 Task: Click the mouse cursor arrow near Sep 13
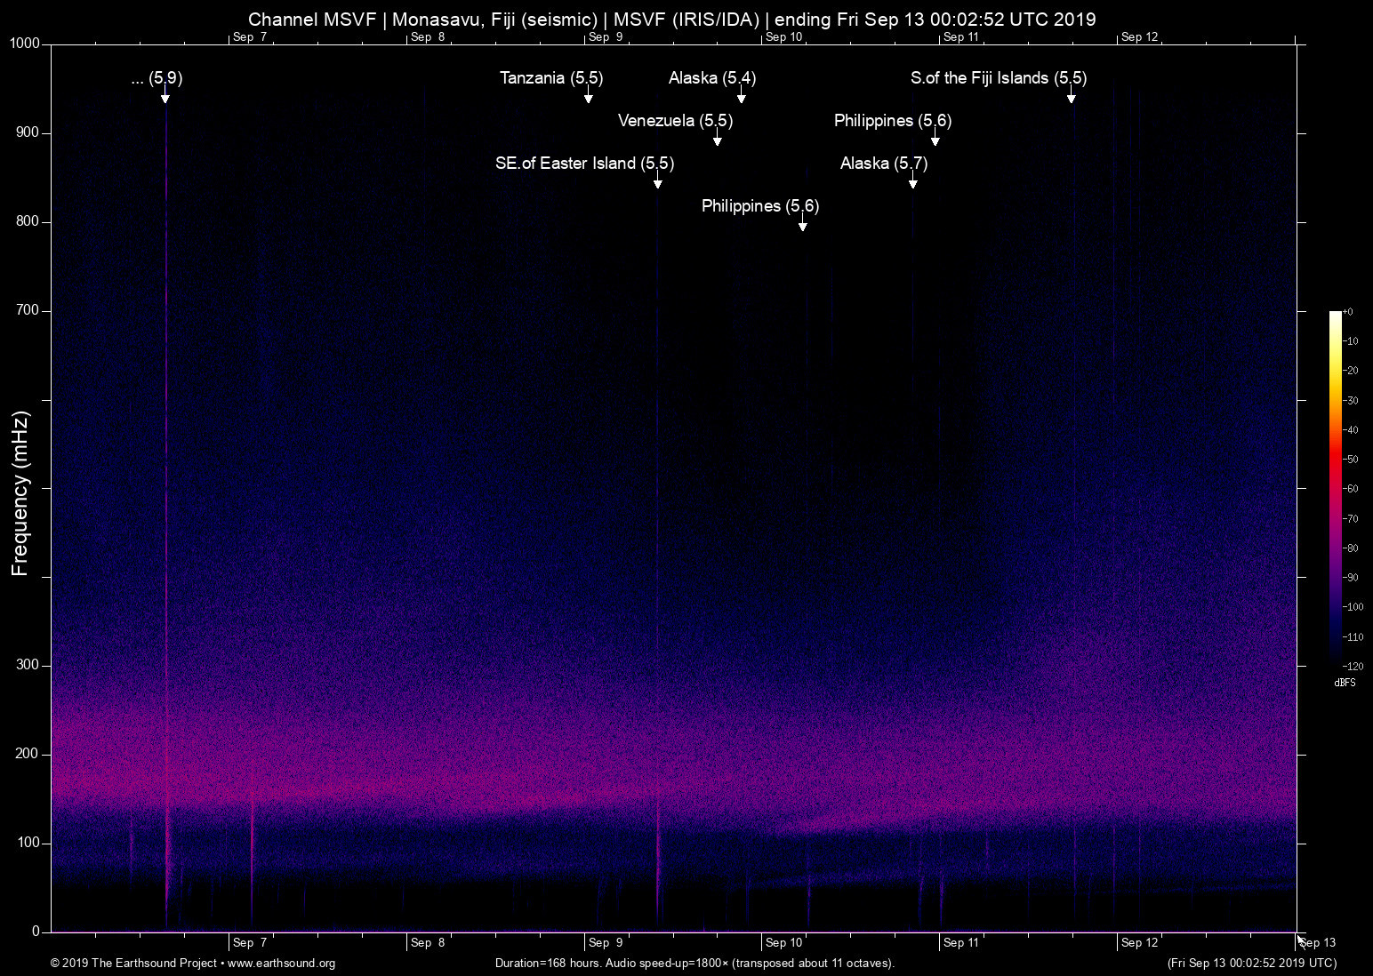coord(1301,940)
